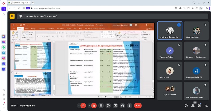Viewport: 211px width, 111px height.
Task: Switch to the Meet nrg-hozb browser tab
Action: coord(19,3)
